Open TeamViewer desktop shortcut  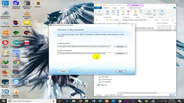(16, 83)
